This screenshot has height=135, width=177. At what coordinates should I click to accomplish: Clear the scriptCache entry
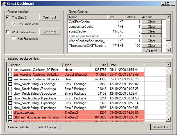pos(151,31)
